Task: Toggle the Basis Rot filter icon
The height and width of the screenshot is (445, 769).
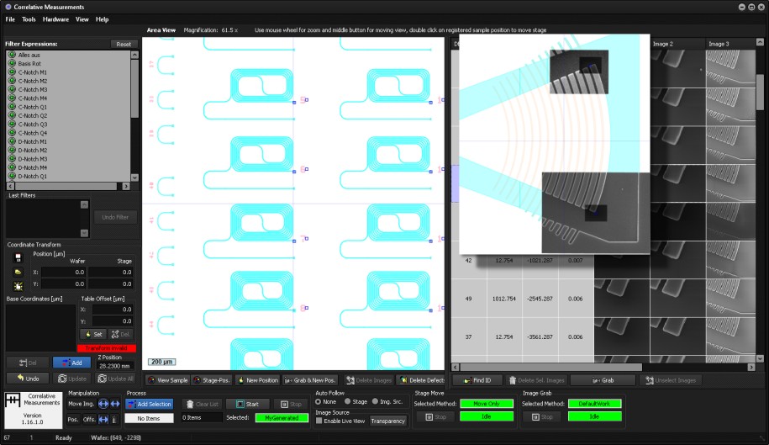Action: point(13,63)
